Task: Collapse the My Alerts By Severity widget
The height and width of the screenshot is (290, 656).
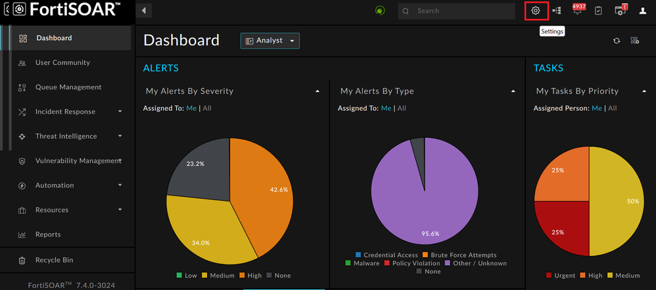Action: [317, 91]
